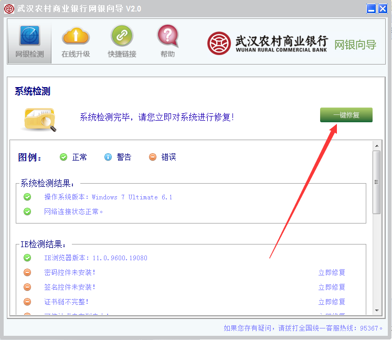Click green check icon beside 操作系统版本
Viewport: 392px width, 340px height.
coord(27,197)
